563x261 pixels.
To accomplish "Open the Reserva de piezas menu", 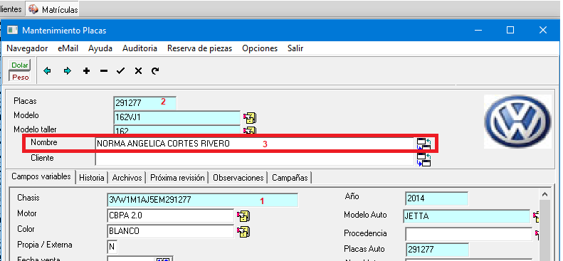I will coord(199,48).
